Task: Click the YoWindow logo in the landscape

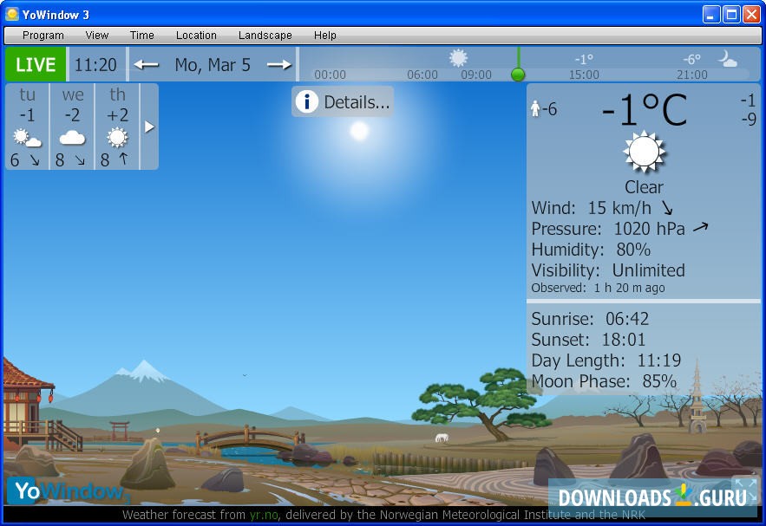Action: 69,490
